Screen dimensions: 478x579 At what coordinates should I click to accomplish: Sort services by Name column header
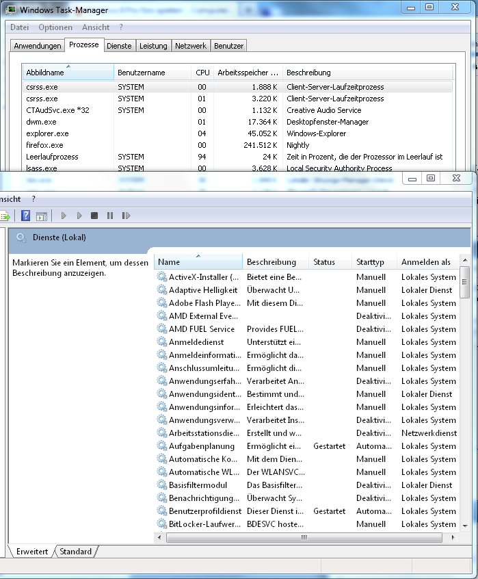click(x=198, y=262)
